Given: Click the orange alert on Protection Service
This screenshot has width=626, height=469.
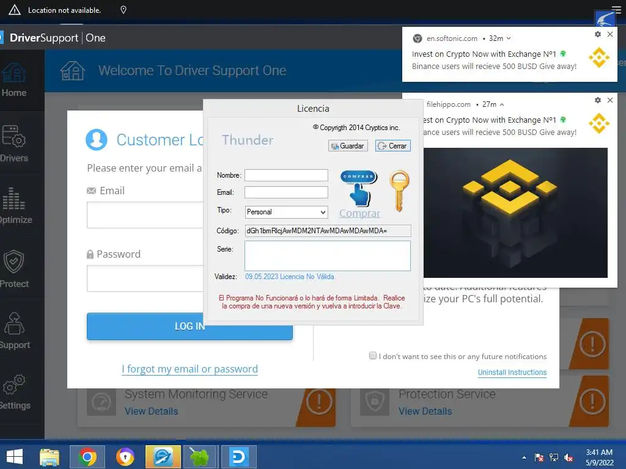Looking at the screenshot, I should [x=592, y=401].
